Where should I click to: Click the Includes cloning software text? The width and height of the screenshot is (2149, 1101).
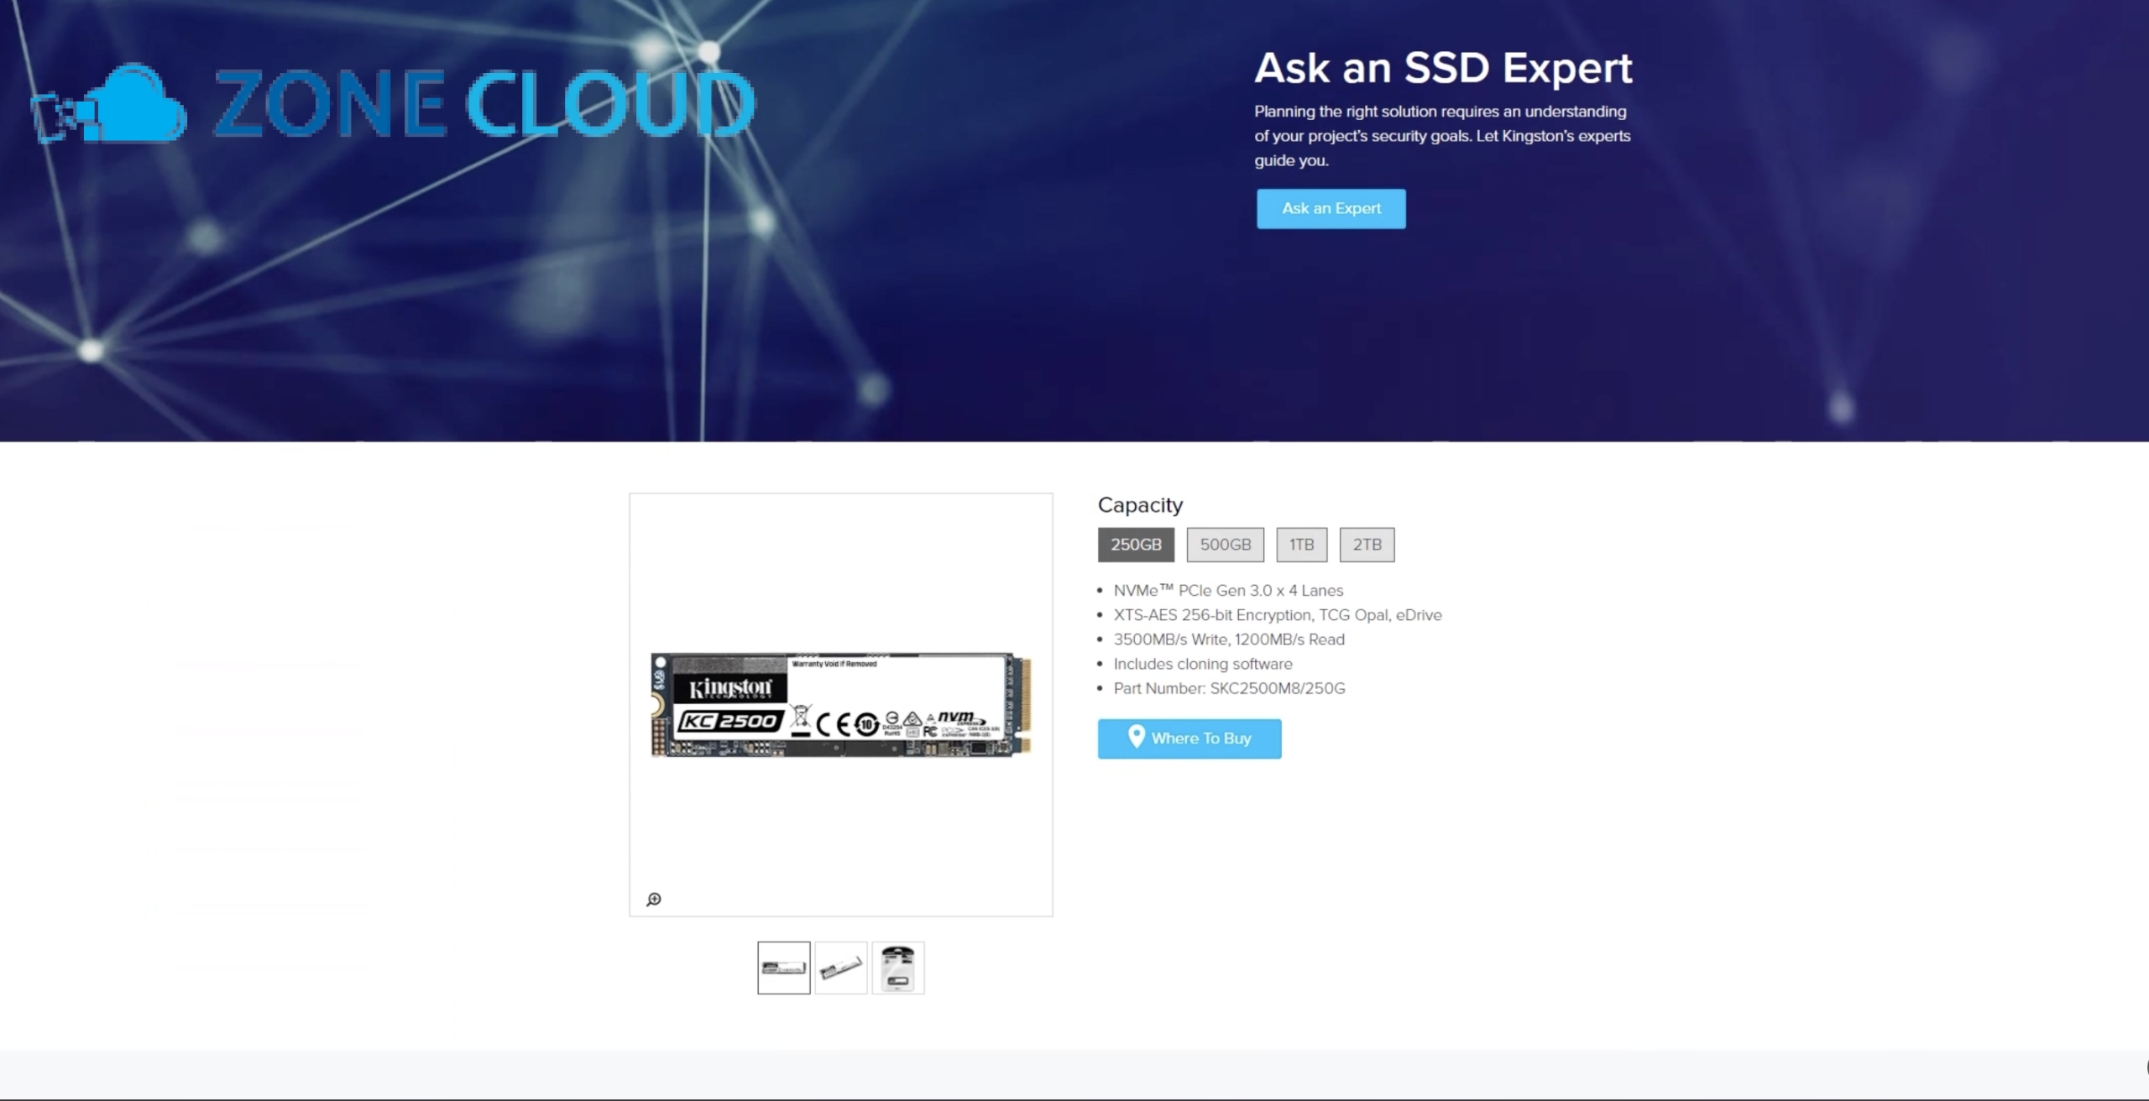tap(1203, 664)
